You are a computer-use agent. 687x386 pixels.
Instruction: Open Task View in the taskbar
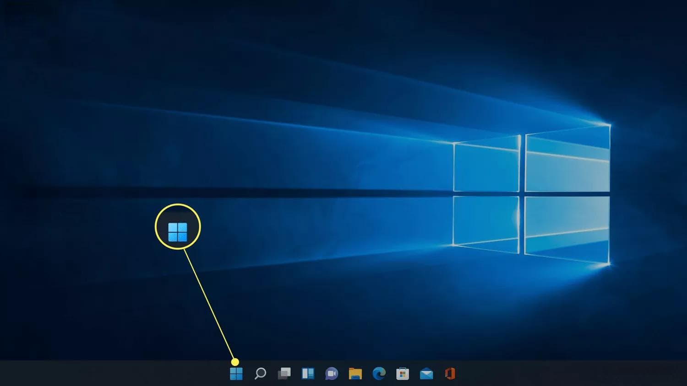(x=284, y=374)
